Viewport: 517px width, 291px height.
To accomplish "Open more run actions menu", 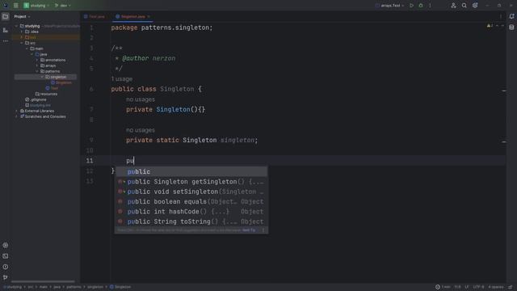I will pyautogui.click(x=430, y=6).
